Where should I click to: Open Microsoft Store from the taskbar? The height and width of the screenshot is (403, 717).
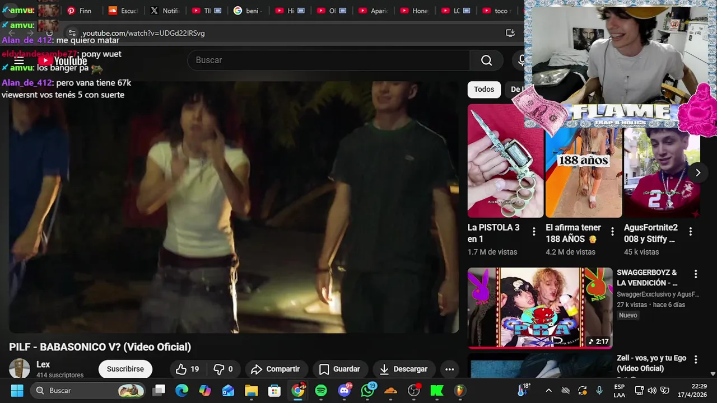pos(274,390)
